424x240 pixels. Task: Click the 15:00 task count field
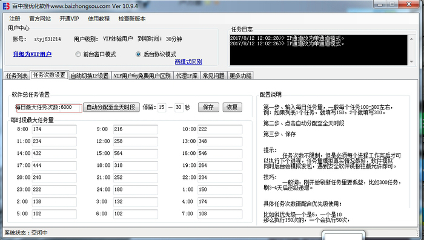click(x=135, y=154)
